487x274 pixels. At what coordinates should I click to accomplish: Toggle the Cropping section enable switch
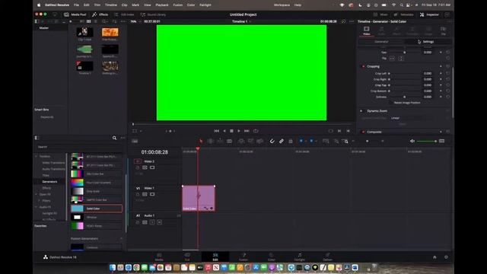pyautogui.click(x=363, y=66)
